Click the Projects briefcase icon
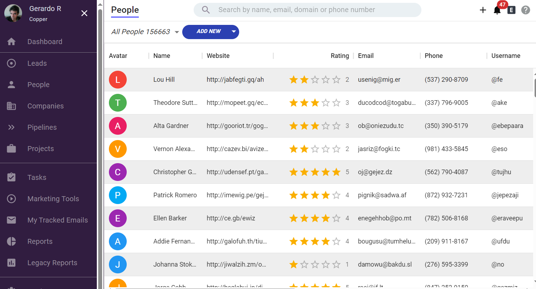Screen dimensions: 536x289 (x=11, y=149)
